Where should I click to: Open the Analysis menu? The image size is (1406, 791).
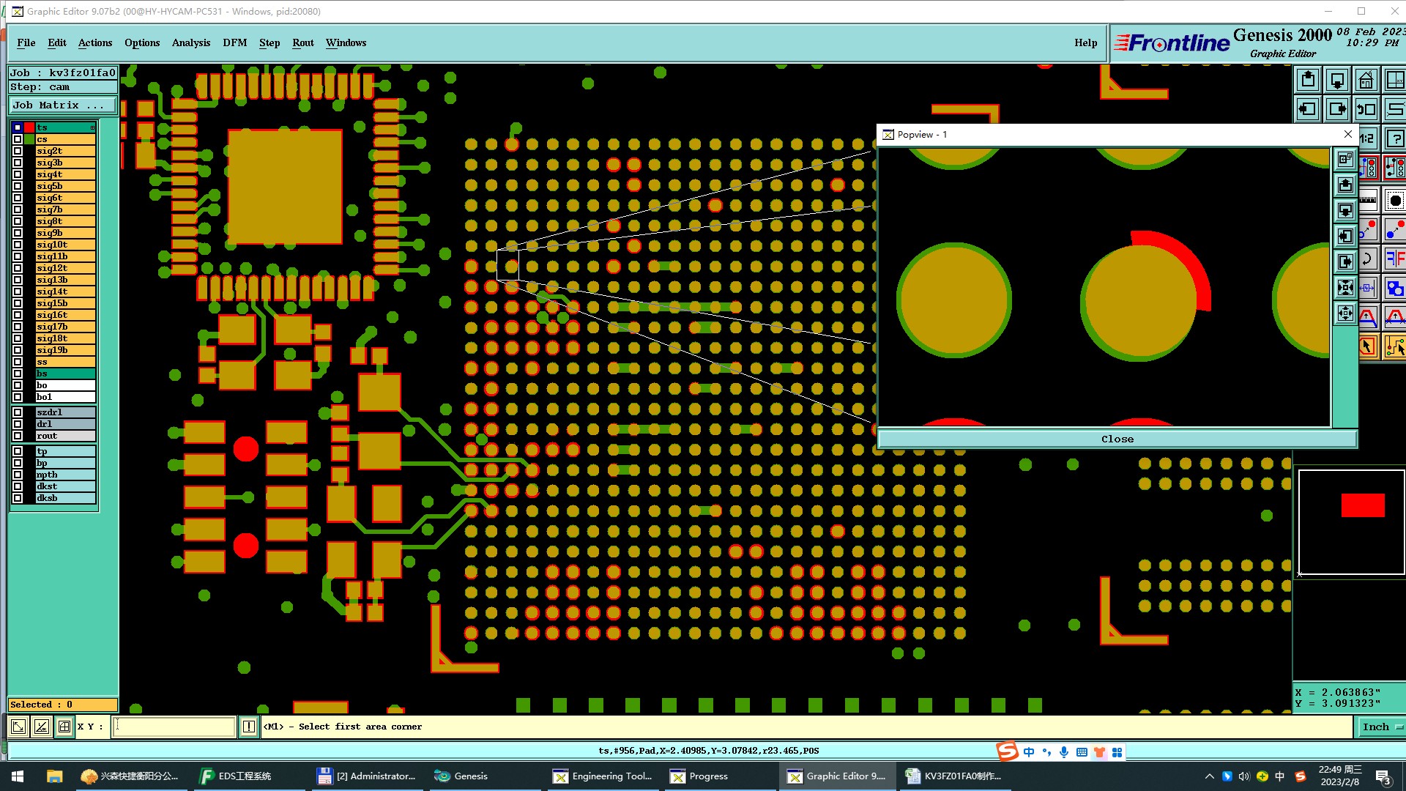pos(190,42)
